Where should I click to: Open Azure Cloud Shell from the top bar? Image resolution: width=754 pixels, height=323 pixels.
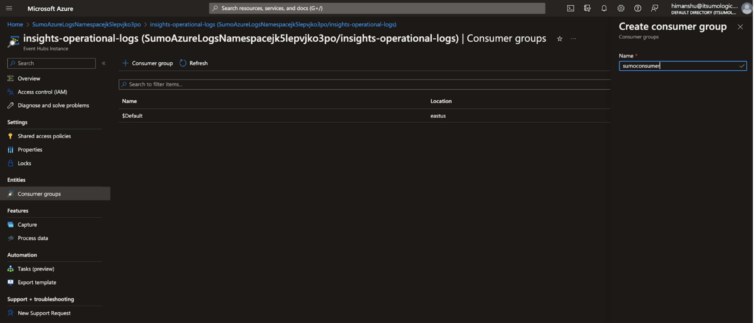(x=571, y=8)
